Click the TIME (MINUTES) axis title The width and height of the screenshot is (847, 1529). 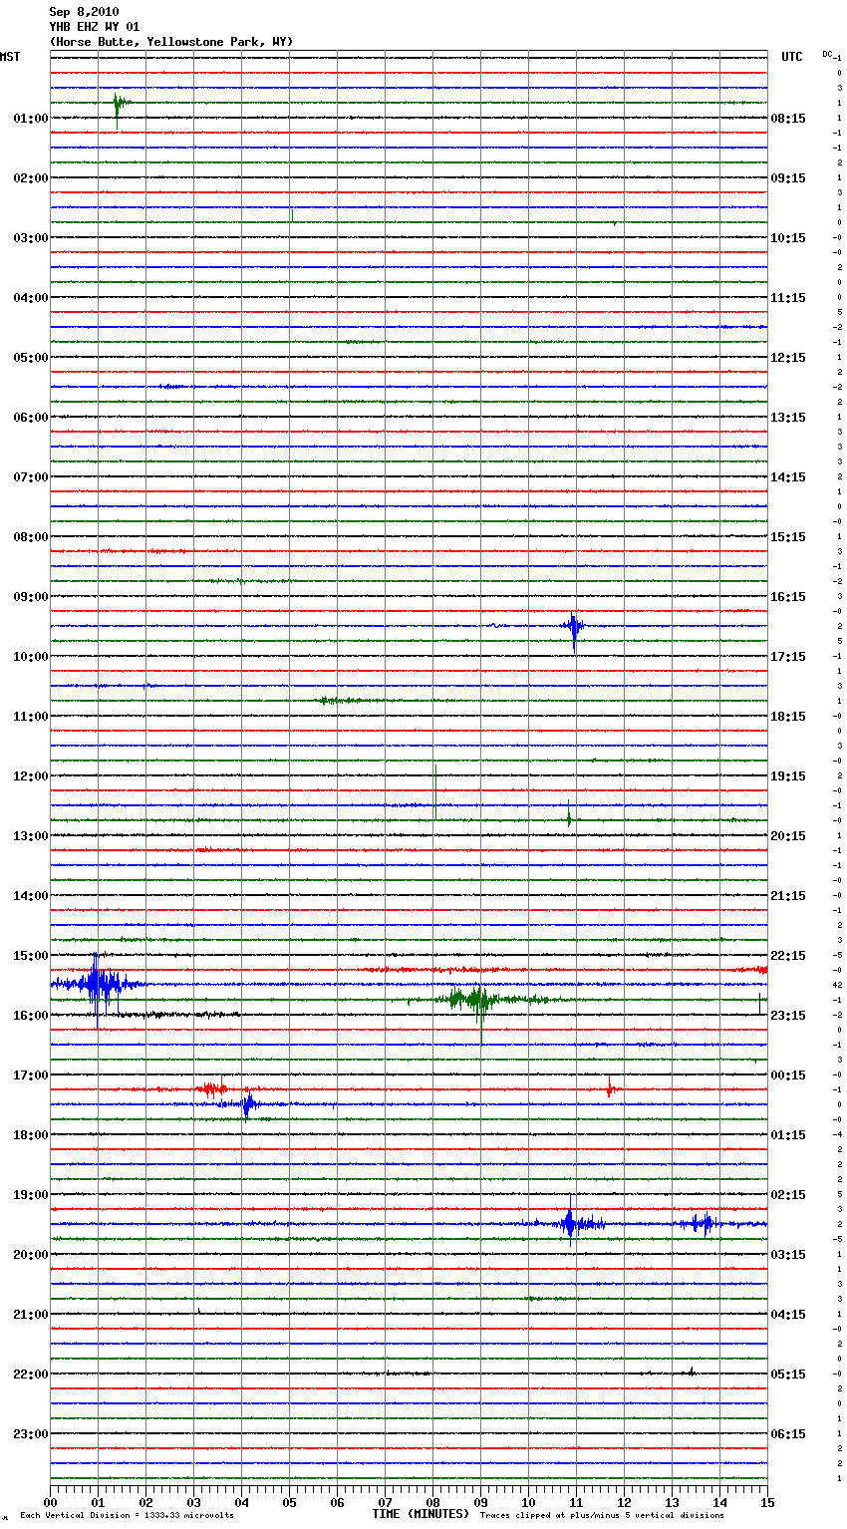[x=421, y=1514]
